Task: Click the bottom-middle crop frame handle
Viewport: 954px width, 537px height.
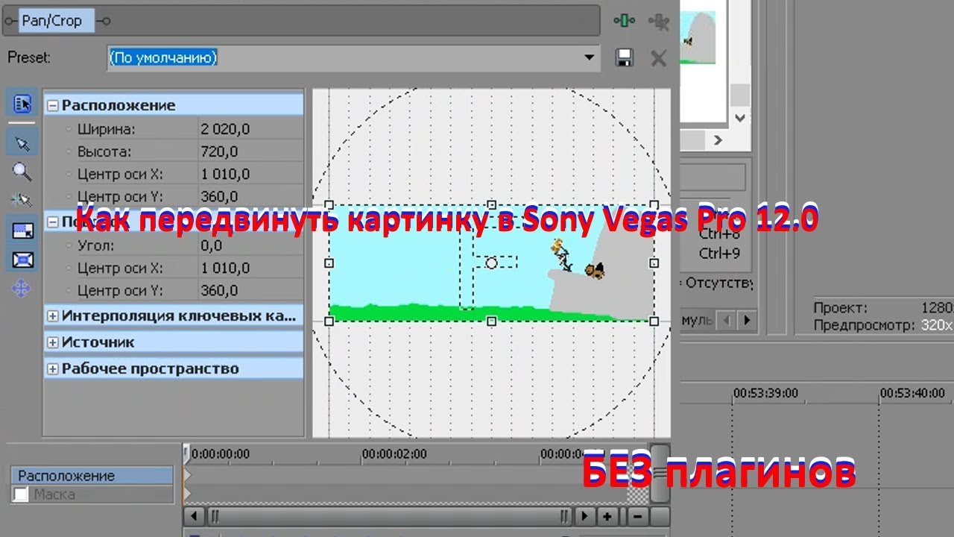Action: point(491,321)
